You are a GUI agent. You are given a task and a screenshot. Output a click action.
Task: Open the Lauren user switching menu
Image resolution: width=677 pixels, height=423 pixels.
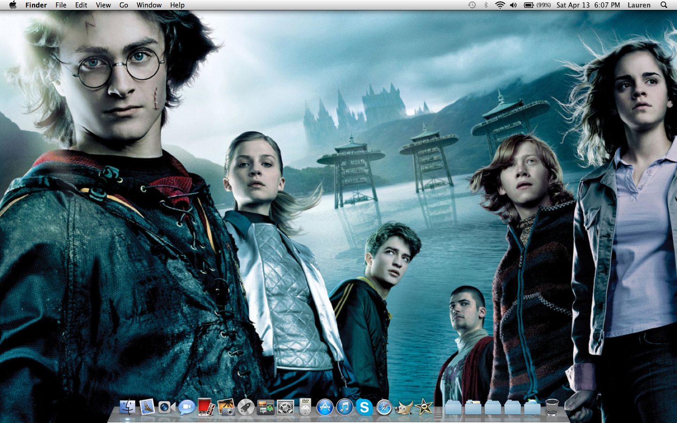coord(639,5)
